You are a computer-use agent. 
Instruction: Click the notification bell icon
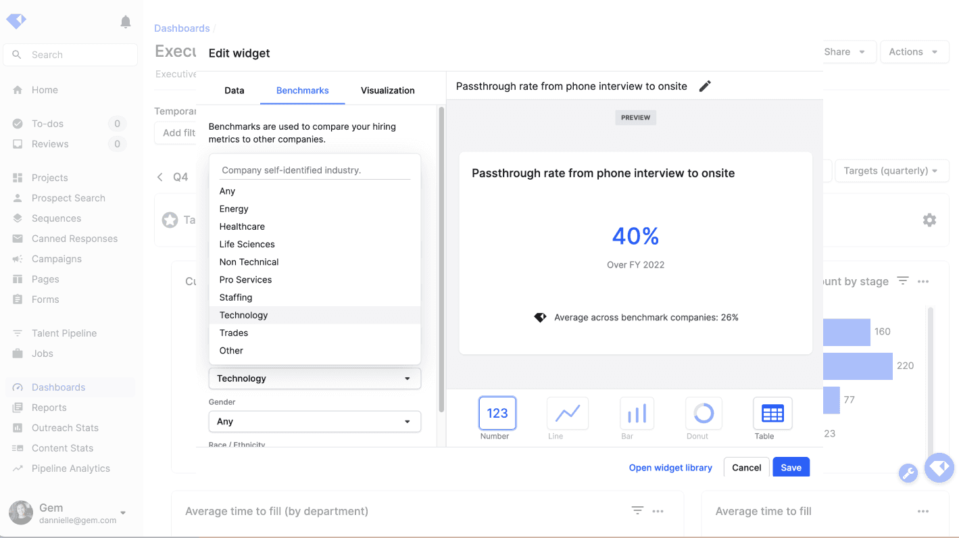[x=126, y=22]
